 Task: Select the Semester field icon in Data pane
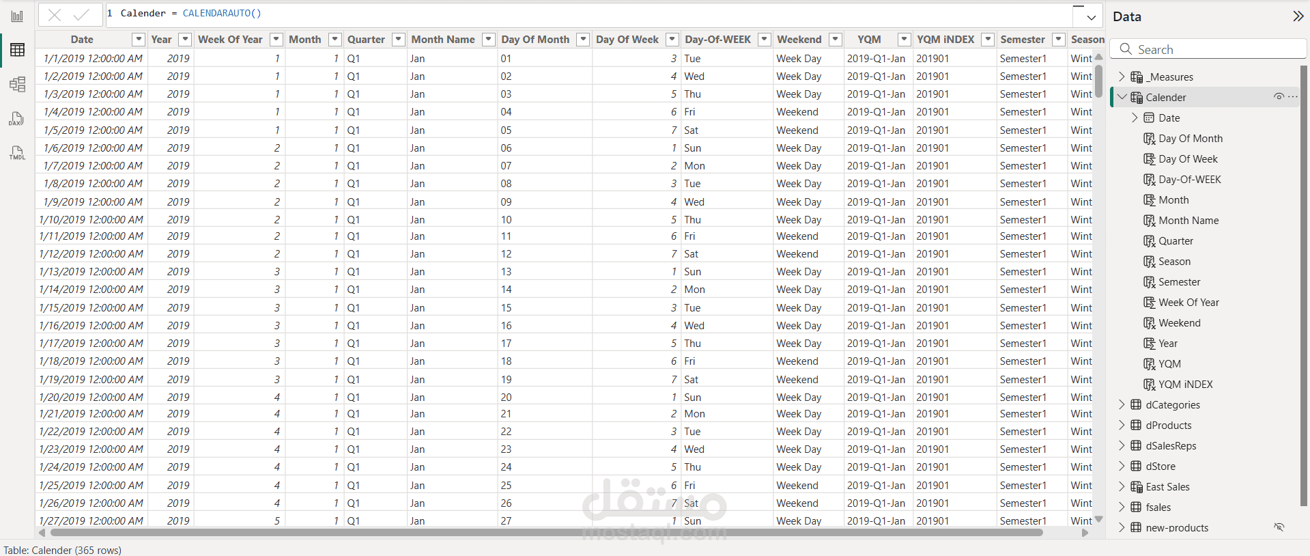pos(1150,282)
